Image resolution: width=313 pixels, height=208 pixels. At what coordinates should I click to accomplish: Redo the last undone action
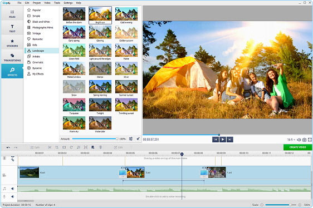[16, 147]
